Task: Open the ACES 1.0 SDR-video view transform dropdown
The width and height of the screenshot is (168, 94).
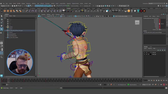Action: click(x=124, y=16)
